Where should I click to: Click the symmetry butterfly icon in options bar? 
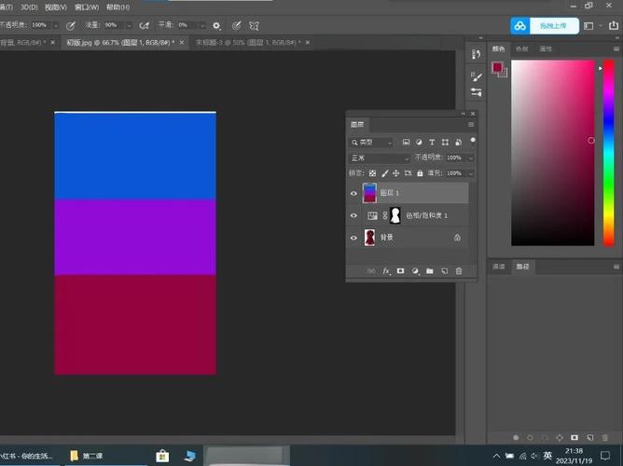coord(256,25)
